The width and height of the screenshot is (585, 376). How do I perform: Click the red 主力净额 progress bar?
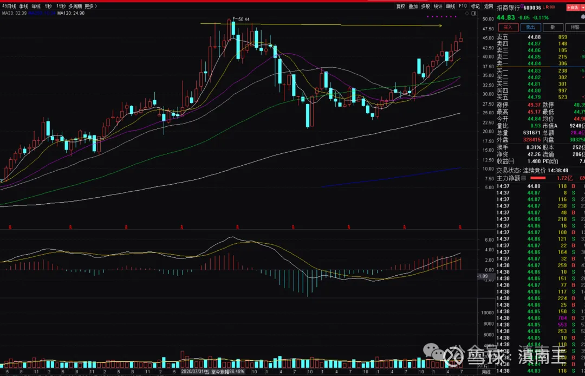tap(538, 178)
